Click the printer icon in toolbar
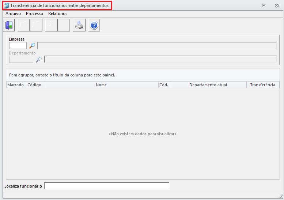Image resolution: width=284 pixels, height=200 pixels. tap(79, 25)
